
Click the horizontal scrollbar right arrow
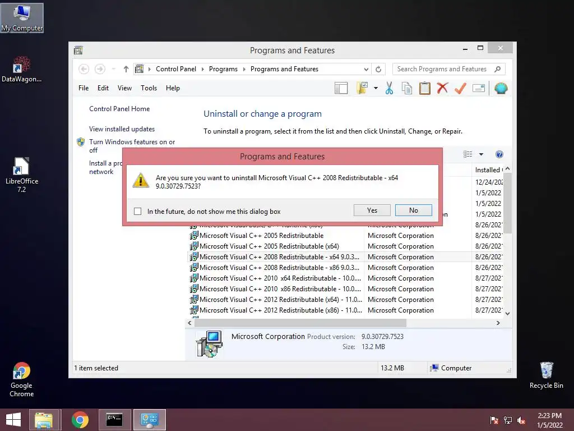point(498,323)
